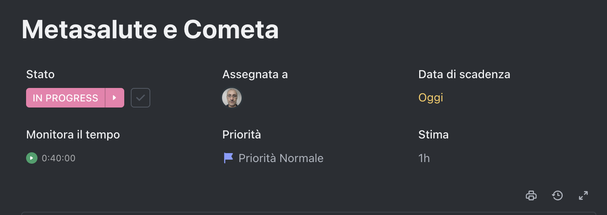The image size is (607, 215).
Task: Click the blue priority flag icon
Action: pyautogui.click(x=229, y=158)
